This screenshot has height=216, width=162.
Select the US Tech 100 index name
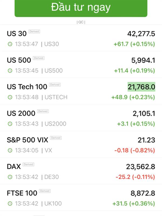tap(27, 87)
